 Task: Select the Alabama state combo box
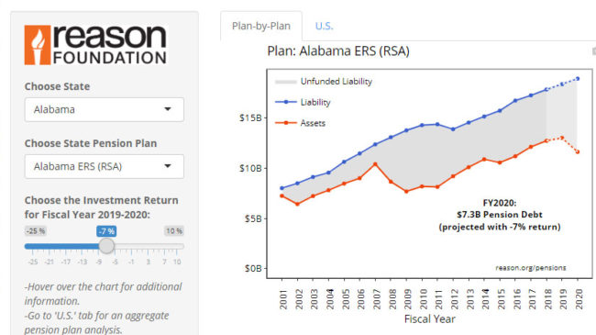pos(105,109)
